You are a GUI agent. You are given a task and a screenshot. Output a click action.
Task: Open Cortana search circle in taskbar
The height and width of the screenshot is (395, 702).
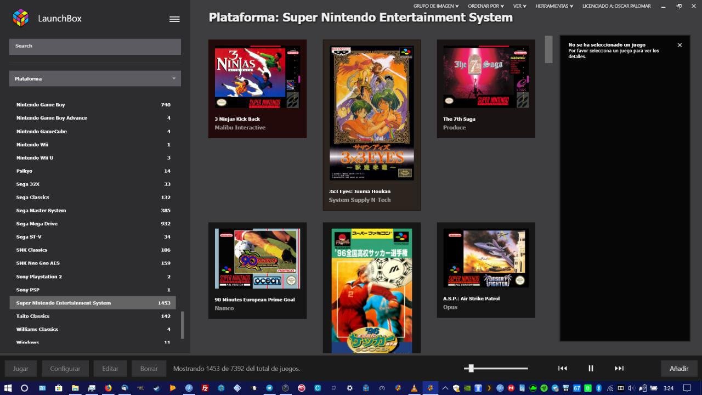tap(24, 388)
